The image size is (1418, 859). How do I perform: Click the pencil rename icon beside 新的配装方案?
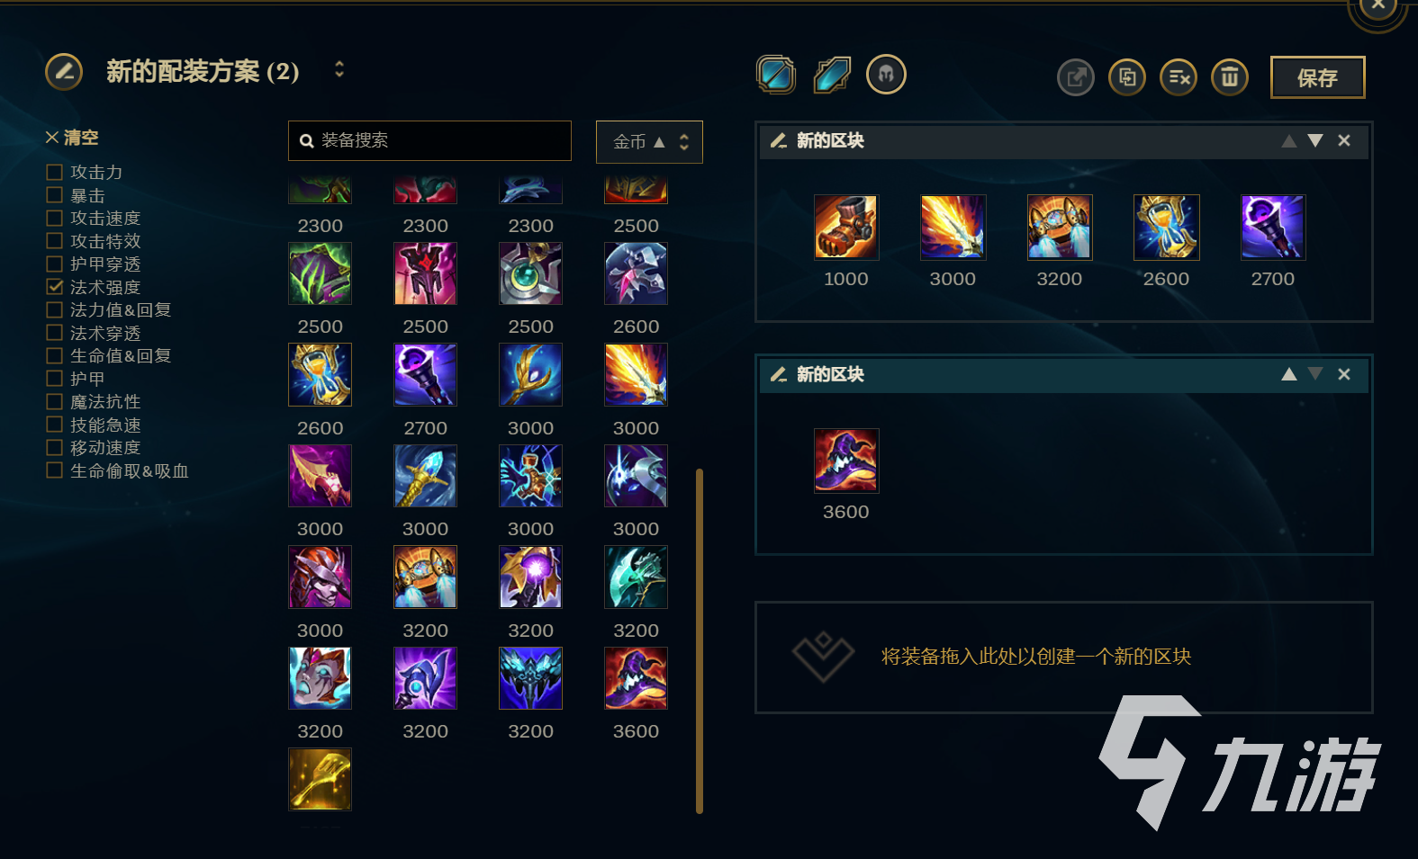pos(64,72)
